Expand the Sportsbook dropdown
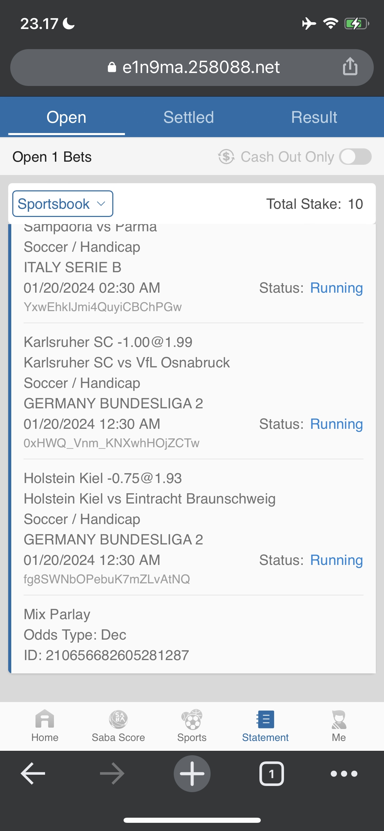Image resolution: width=384 pixels, height=831 pixels. [63, 204]
